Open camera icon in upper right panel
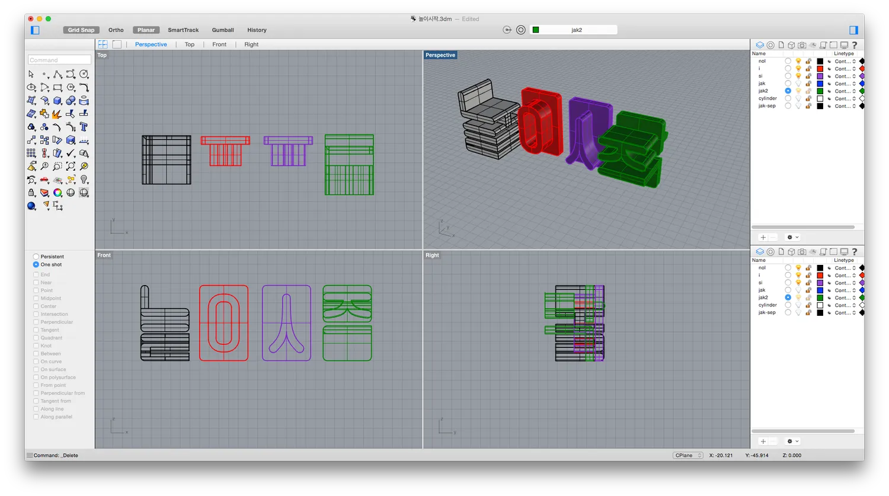This screenshot has height=496, width=889. point(802,45)
